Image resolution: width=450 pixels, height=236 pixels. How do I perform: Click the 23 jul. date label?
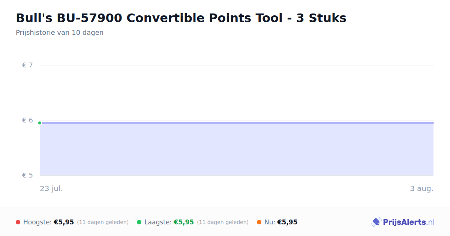[x=51, y=188]
